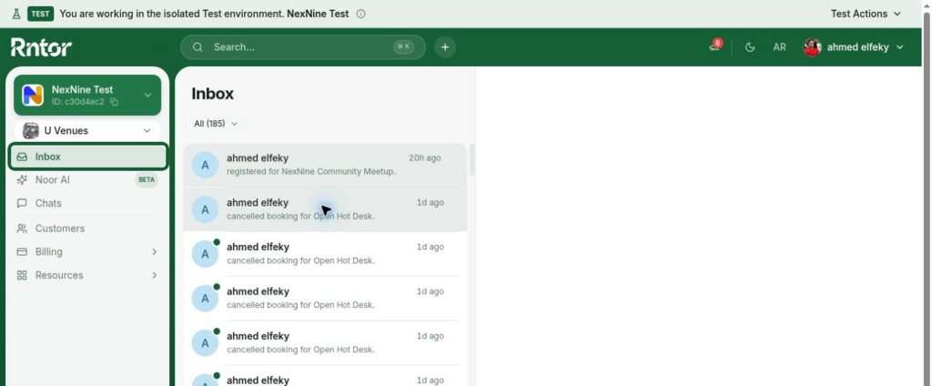
Task: Click the Noor AI sparkle icon
Action: point(22,179)
